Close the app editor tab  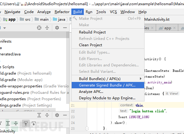click(174, 28)
